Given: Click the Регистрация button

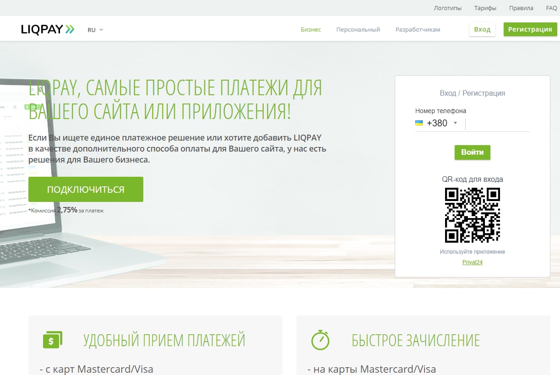Looking at the screenshot, I should coord(530,29).
